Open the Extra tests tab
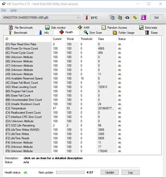The image size is (166, 178). click(148, 28)
